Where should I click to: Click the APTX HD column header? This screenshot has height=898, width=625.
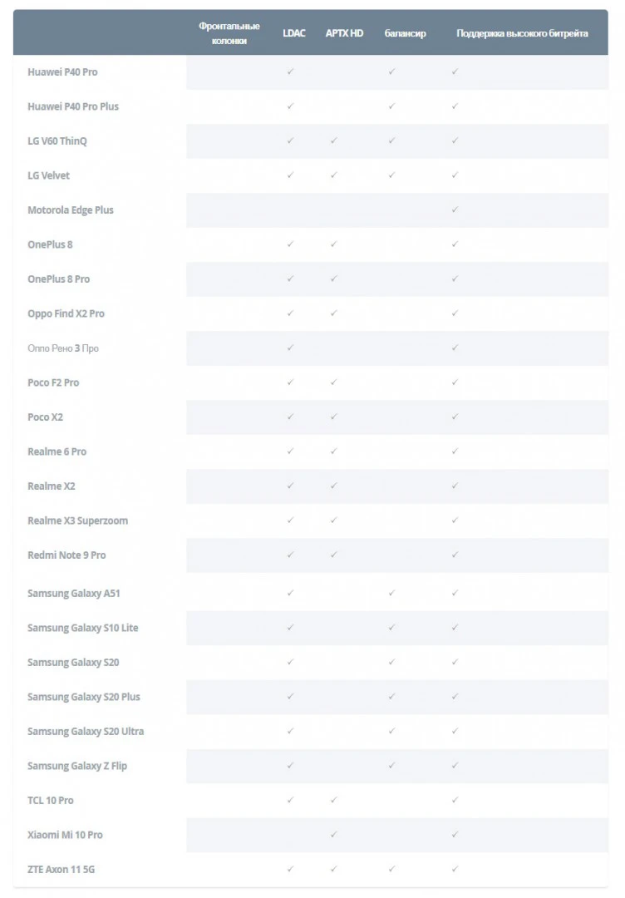coord(344,34)
